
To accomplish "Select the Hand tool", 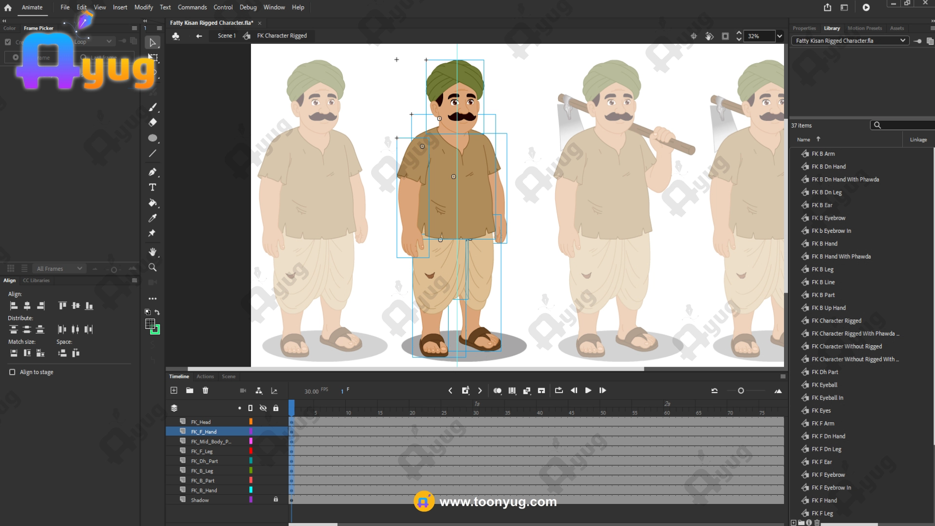I will pos(152,252).
